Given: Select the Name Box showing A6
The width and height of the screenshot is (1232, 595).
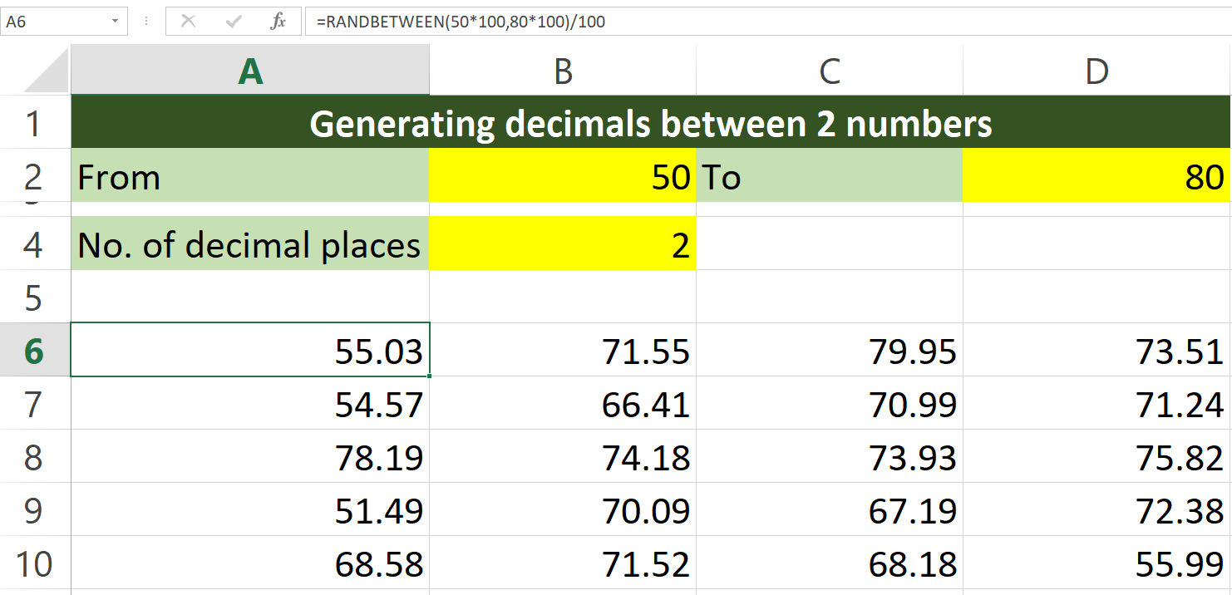Looking at the screenshot, I should [x=50, y=21].
